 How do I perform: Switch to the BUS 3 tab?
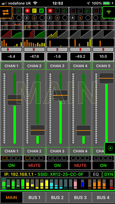[80, 198]
